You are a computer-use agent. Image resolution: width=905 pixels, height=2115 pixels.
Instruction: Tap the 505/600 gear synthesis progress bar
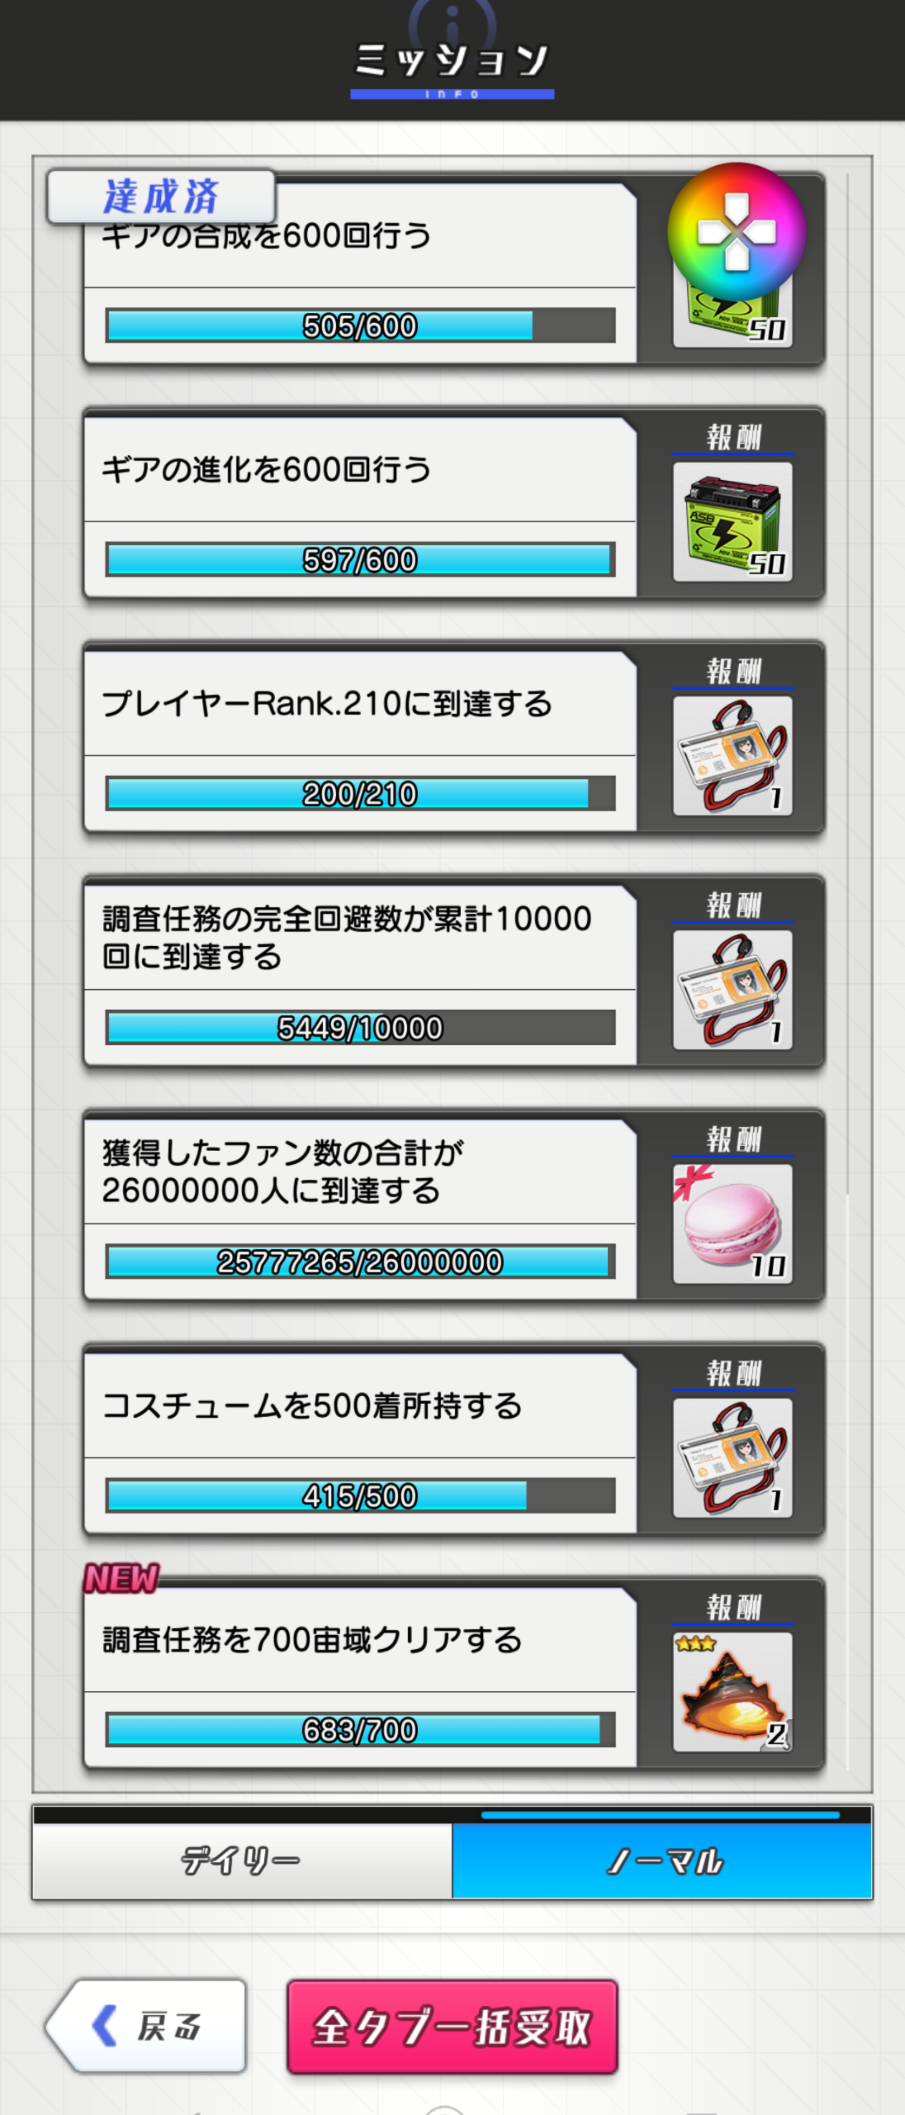point(360,325)
